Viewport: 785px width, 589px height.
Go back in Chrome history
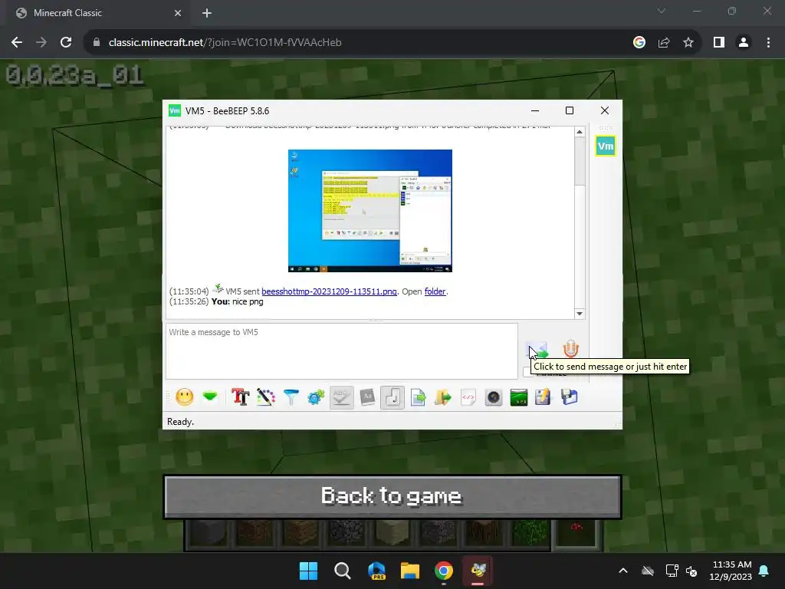click(17, 43)
